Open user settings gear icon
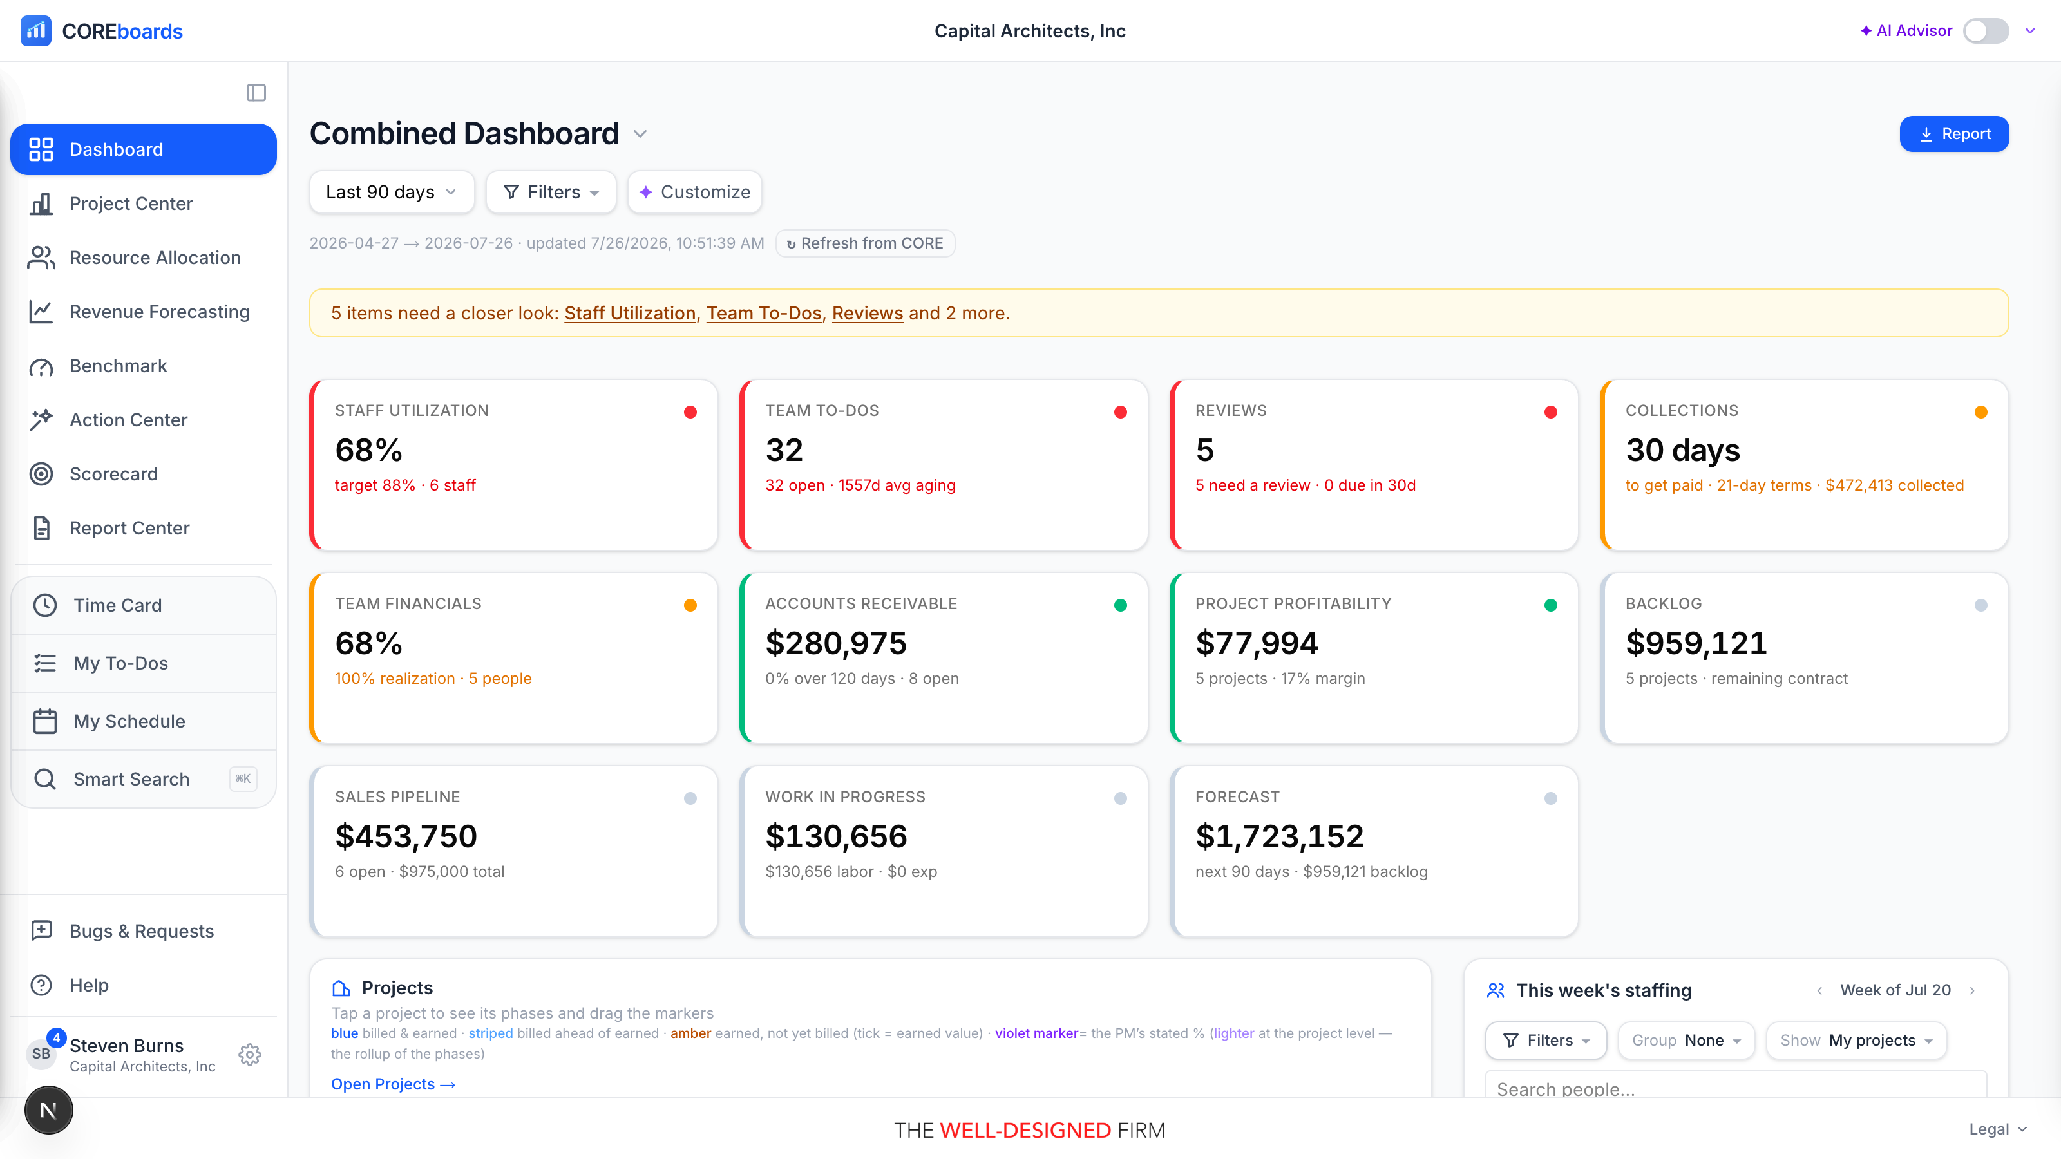2061x1159 pixels. pyautogui.click(x=250, y=1054)
